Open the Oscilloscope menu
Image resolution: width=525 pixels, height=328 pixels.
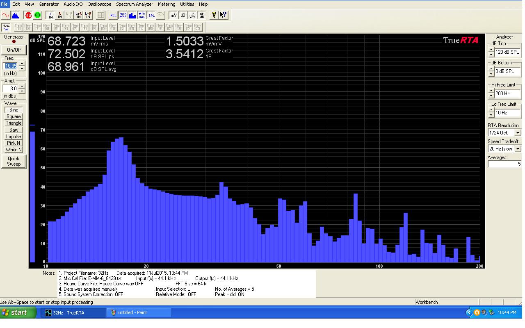[x=99, y=4]
